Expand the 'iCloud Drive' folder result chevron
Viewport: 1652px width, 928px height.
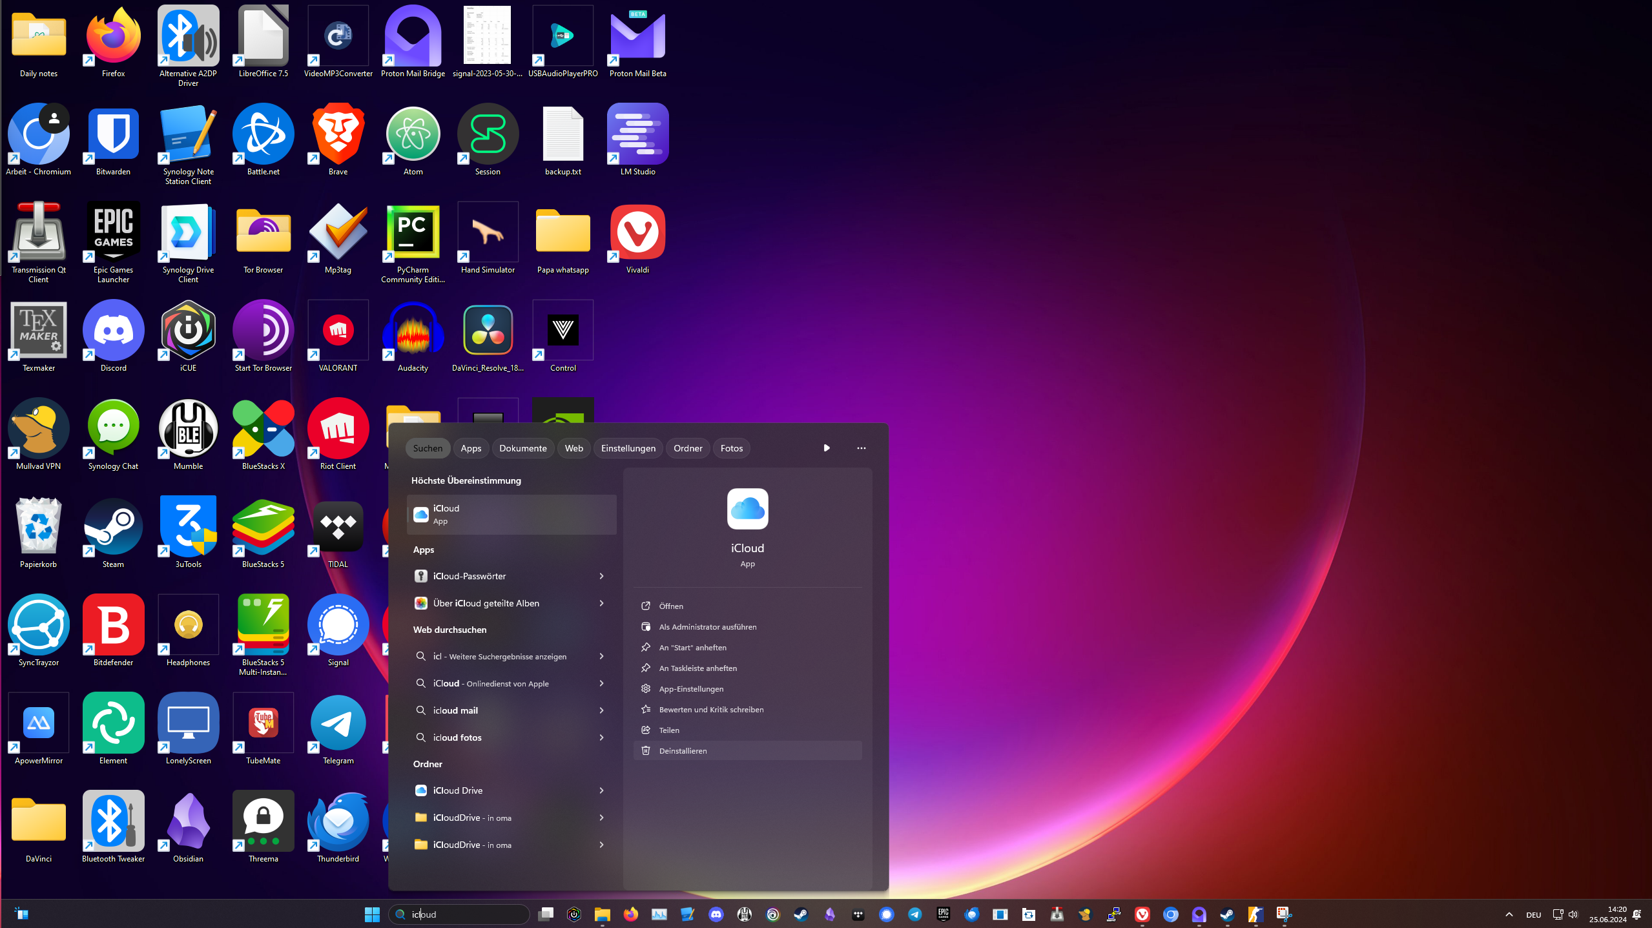601,790
